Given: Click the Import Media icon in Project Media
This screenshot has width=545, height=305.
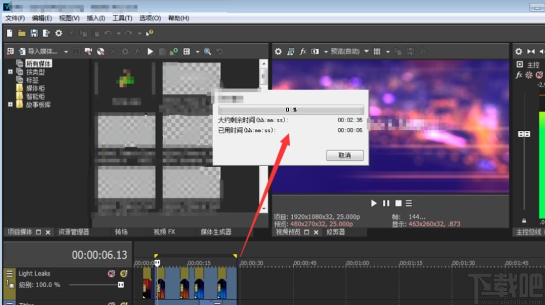Looking at the screenshot, I should 23,51.
